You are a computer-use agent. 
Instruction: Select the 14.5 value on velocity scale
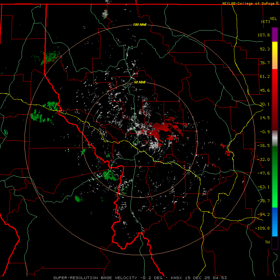tap(265, 118)
